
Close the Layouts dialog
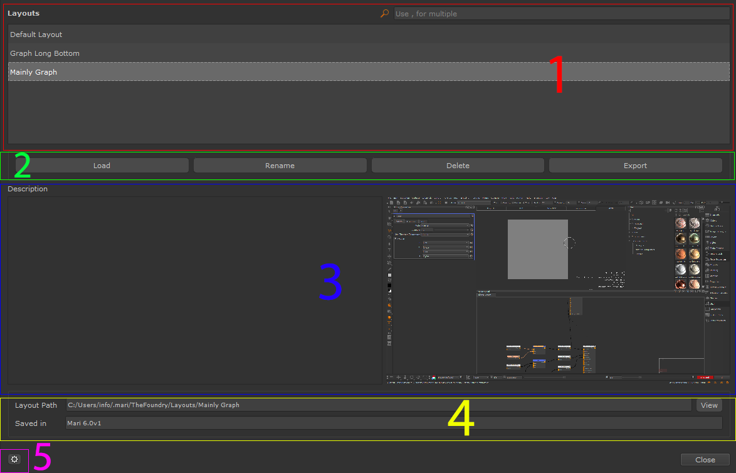coord(705,460)
